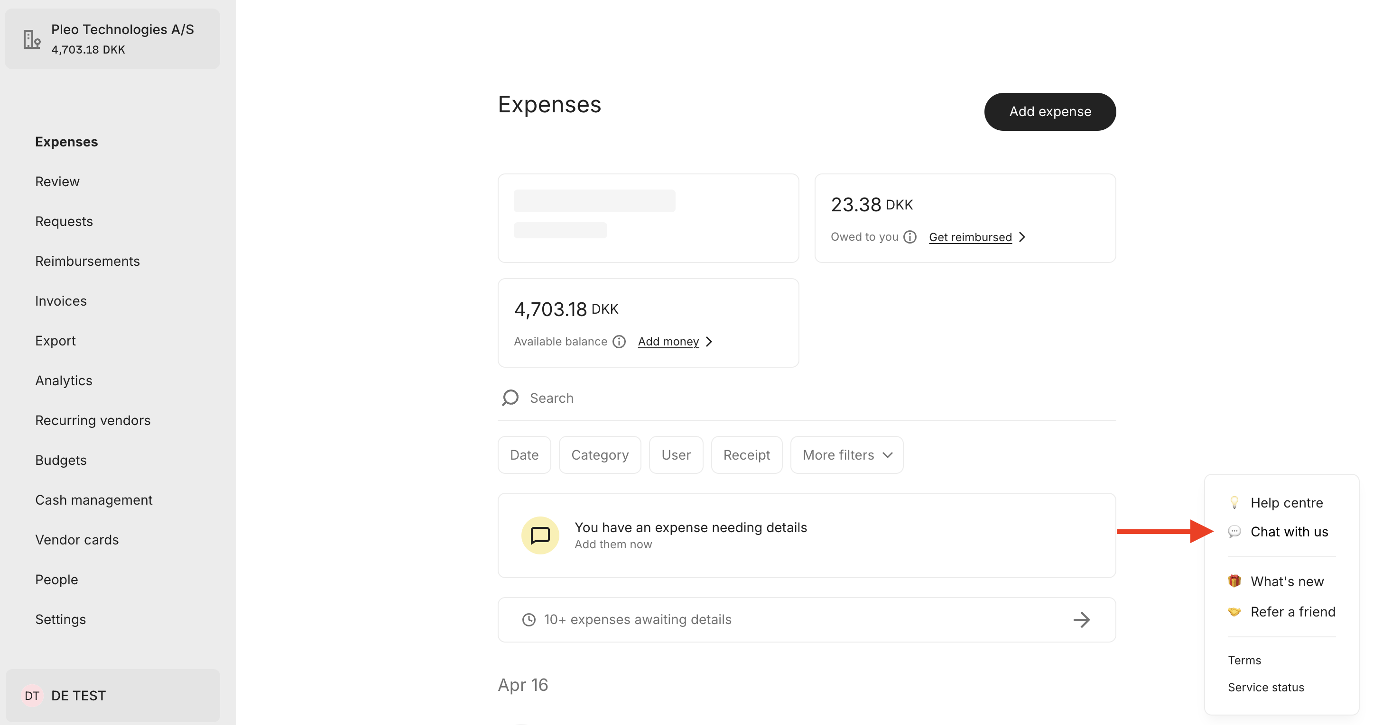Click the company building icon
Viewport: 1373px width, 725px height.
[32, 39]
